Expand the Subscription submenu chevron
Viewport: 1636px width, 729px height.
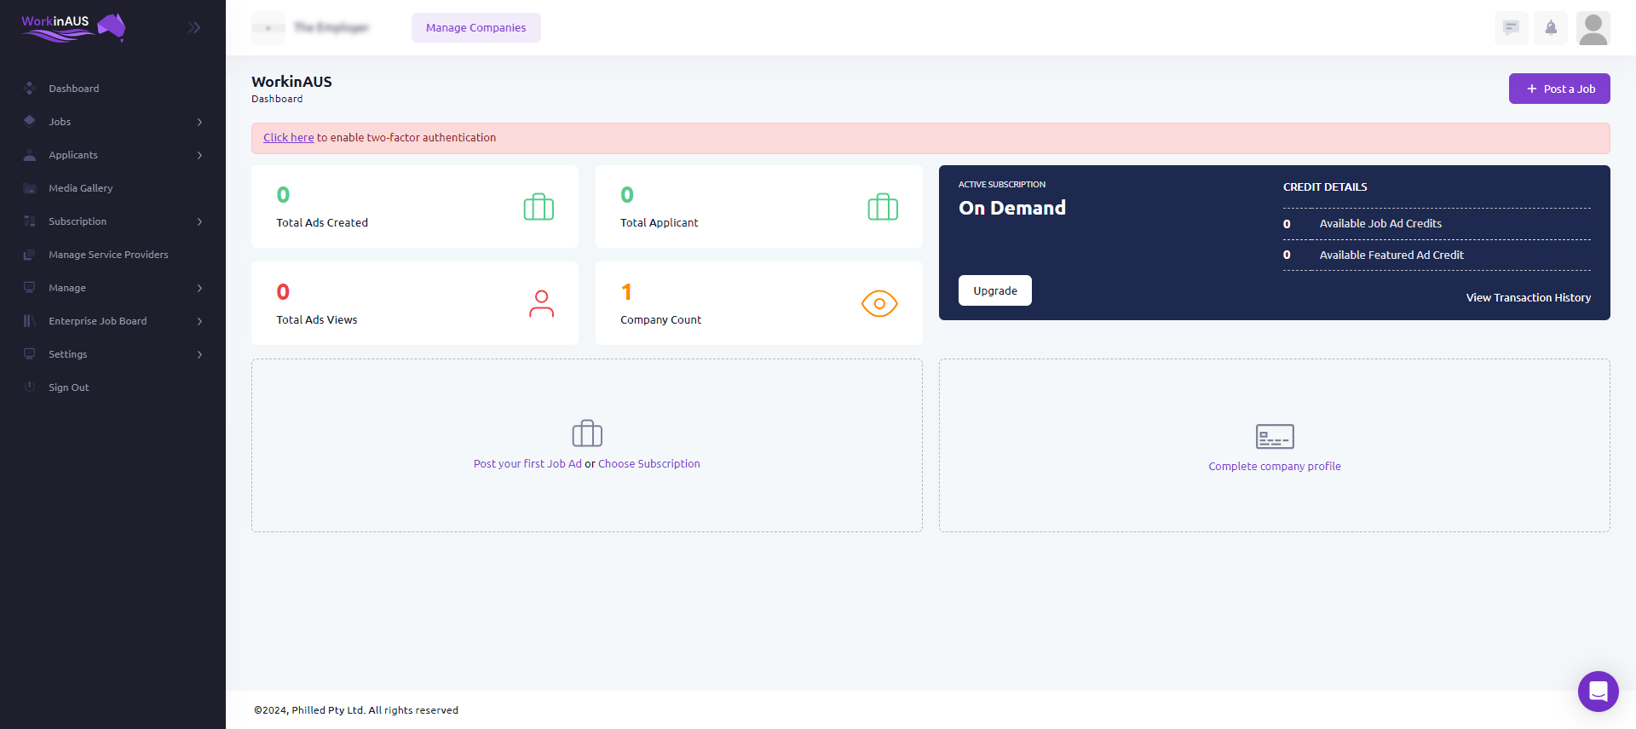199,221
